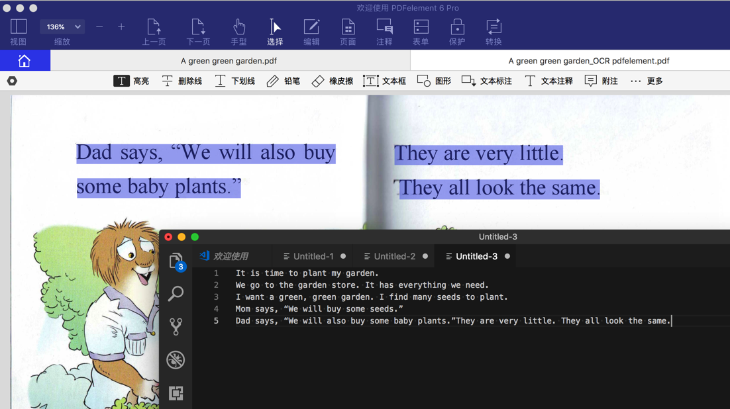730x409 pixels.
Task: Expand the 更多 more options menu
Action: pyautogui.click(x=647, y=81)
